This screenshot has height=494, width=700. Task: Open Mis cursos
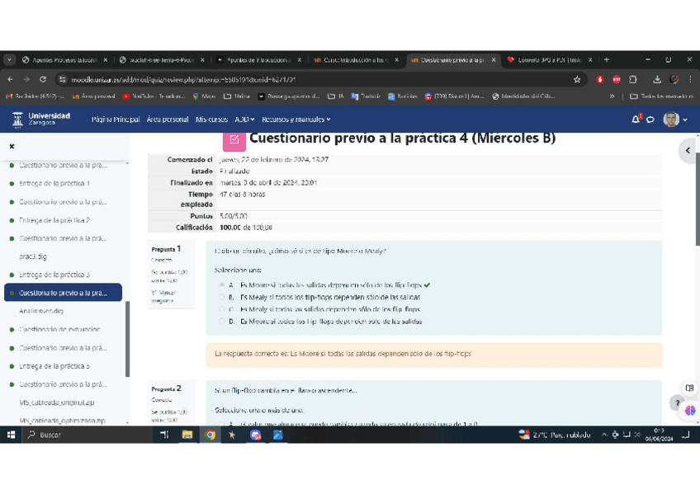click(211, 119)
